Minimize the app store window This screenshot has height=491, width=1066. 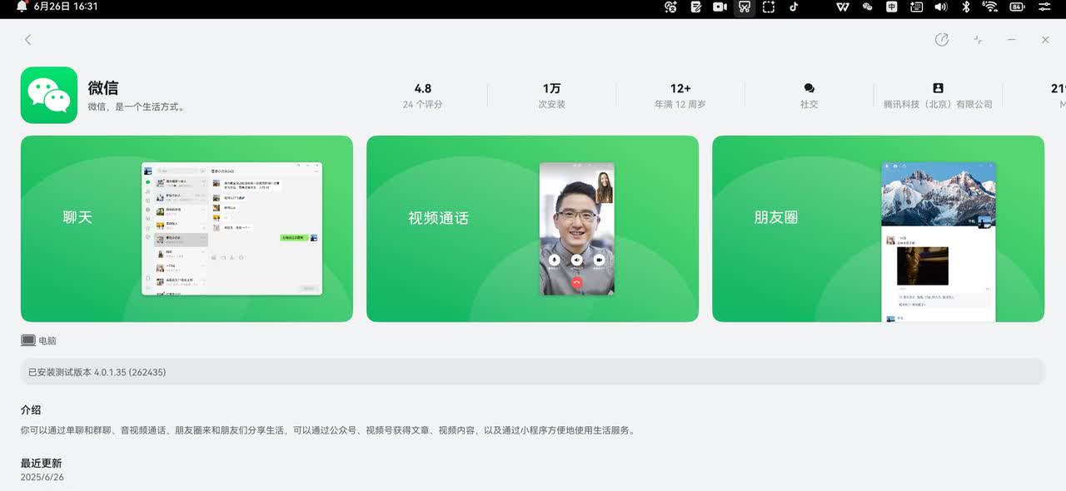click(x=1011, y=40)
